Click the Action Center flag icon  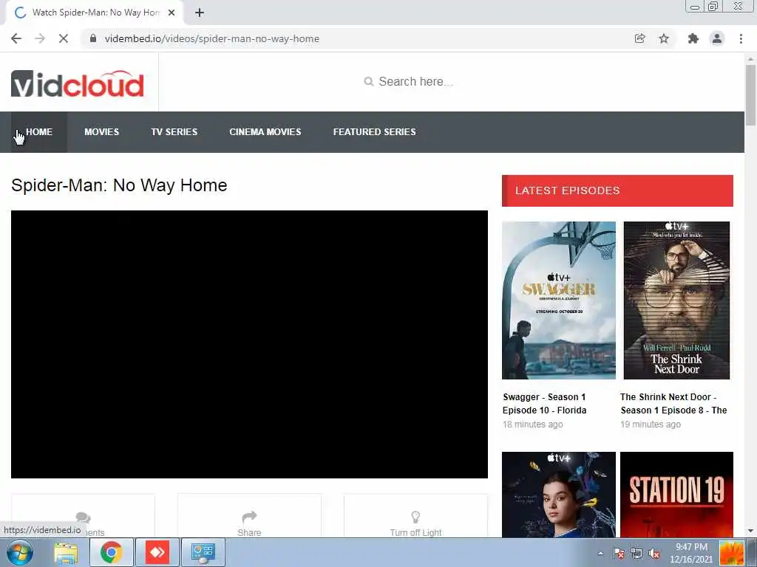pyautogui.click(x=619, y=553)
